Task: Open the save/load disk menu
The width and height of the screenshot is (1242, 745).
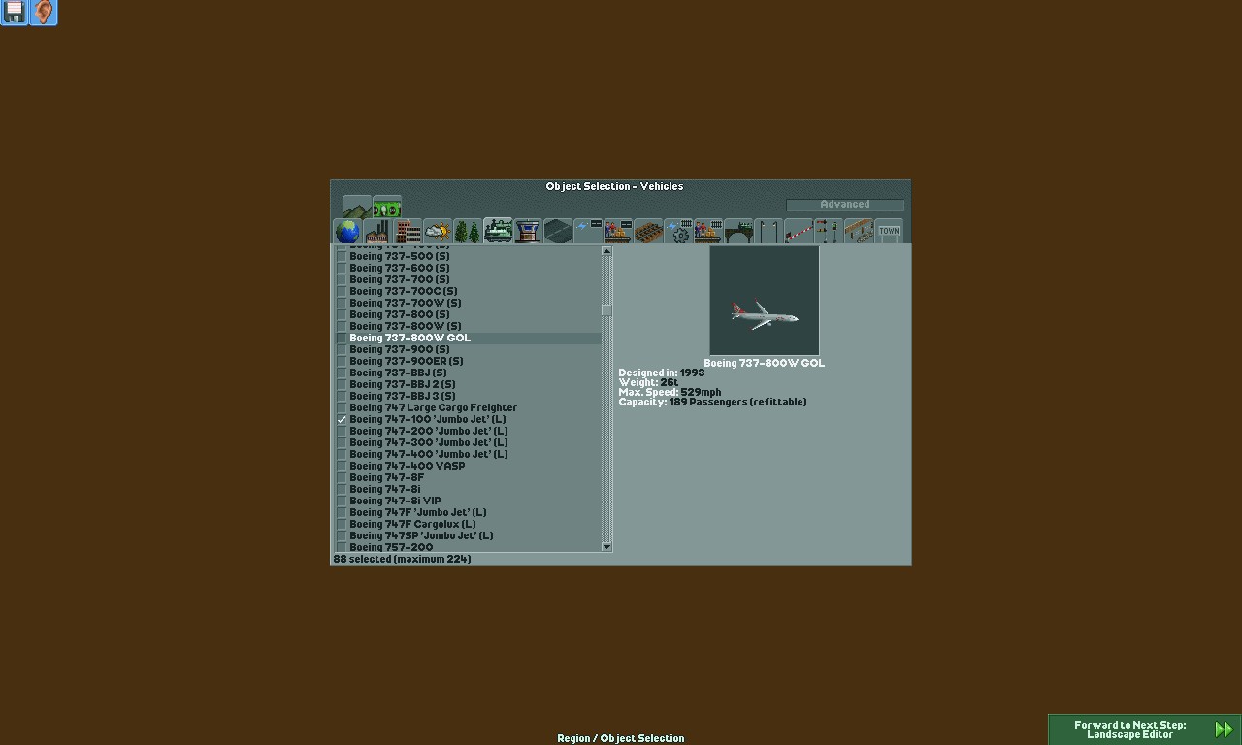Action: [x=14, y=13]
